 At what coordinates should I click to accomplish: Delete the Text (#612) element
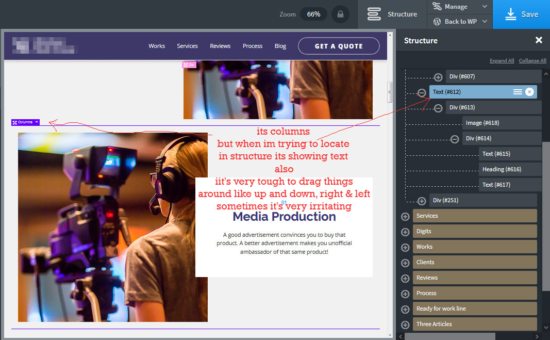coord(530,92)
